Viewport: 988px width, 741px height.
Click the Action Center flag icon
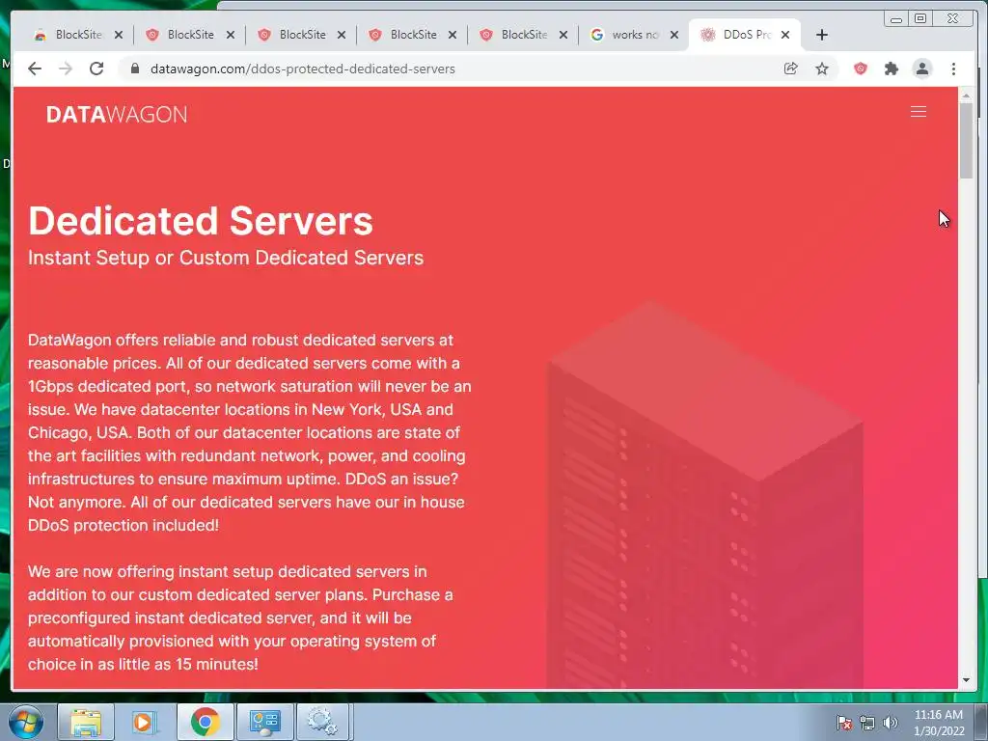click(843, 723)
